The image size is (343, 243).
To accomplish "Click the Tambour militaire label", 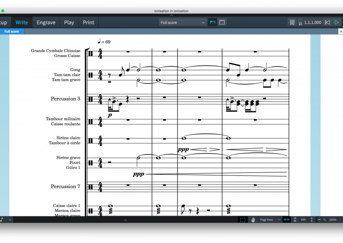I will [63, 119].
